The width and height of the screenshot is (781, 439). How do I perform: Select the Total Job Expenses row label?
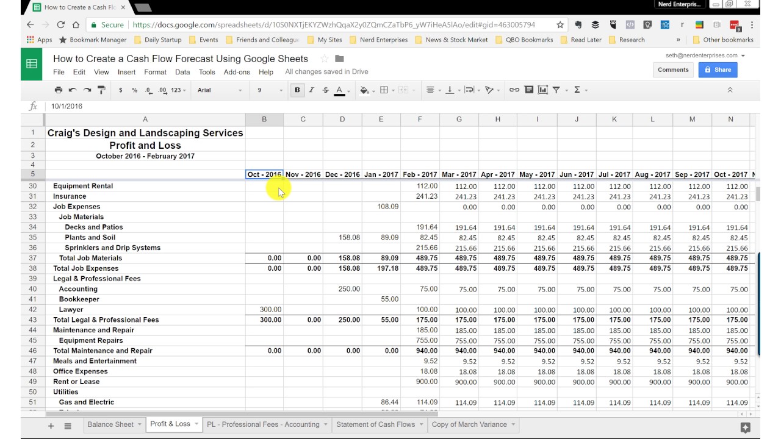pos(85,268)
